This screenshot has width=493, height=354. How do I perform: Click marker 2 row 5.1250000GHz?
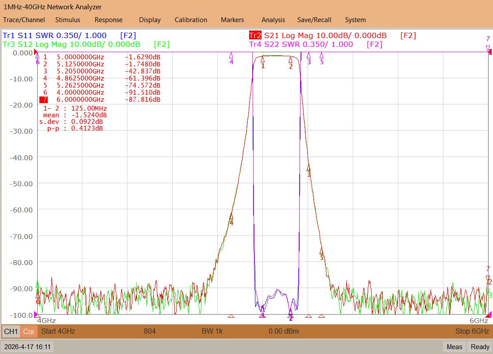point(101,64)
